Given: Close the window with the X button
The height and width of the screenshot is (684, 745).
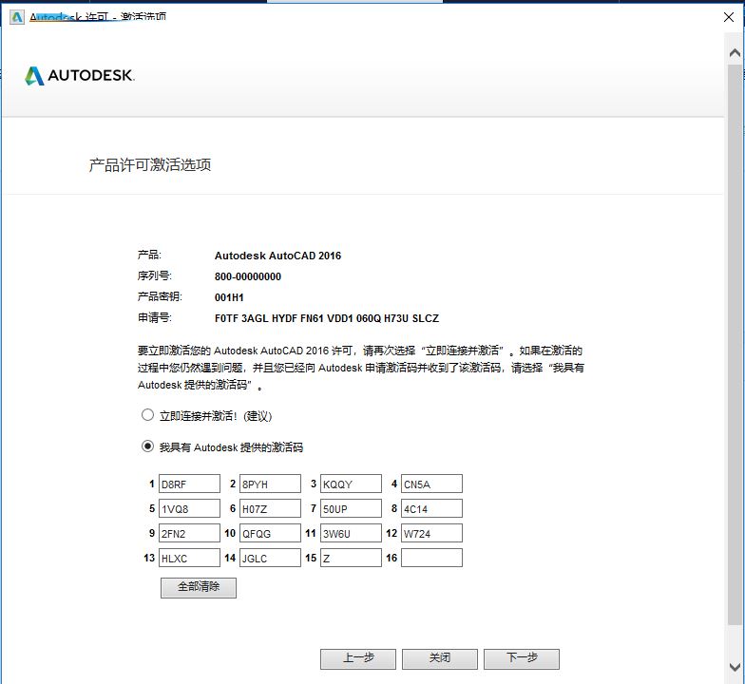Looking at the screenshot, I should [728, 17].
